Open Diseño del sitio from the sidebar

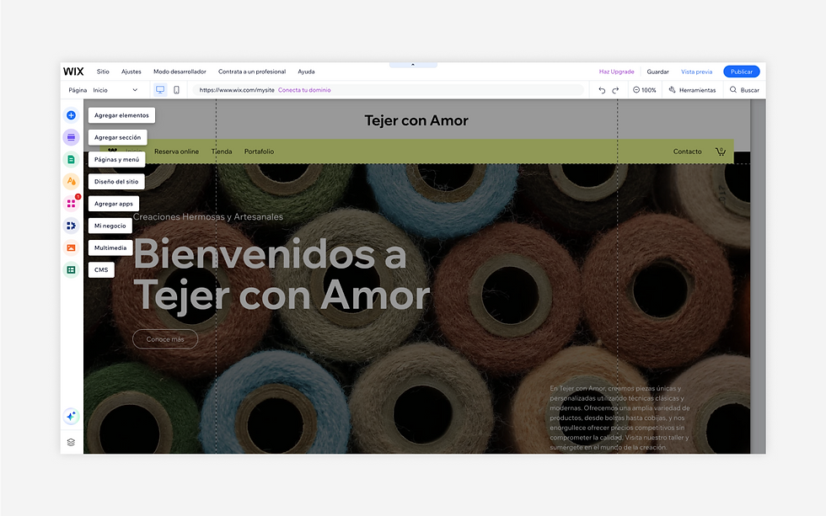point(71,181)
